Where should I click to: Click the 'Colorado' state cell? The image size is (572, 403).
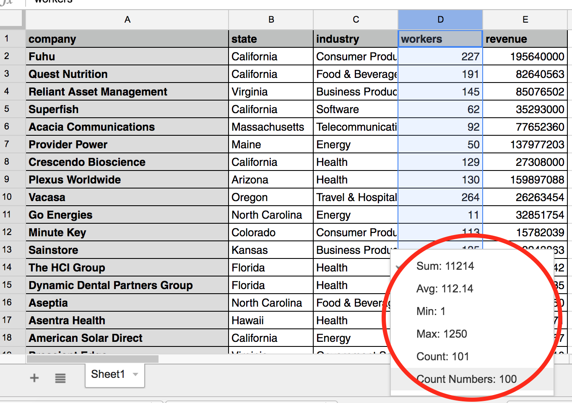[271, 232]
